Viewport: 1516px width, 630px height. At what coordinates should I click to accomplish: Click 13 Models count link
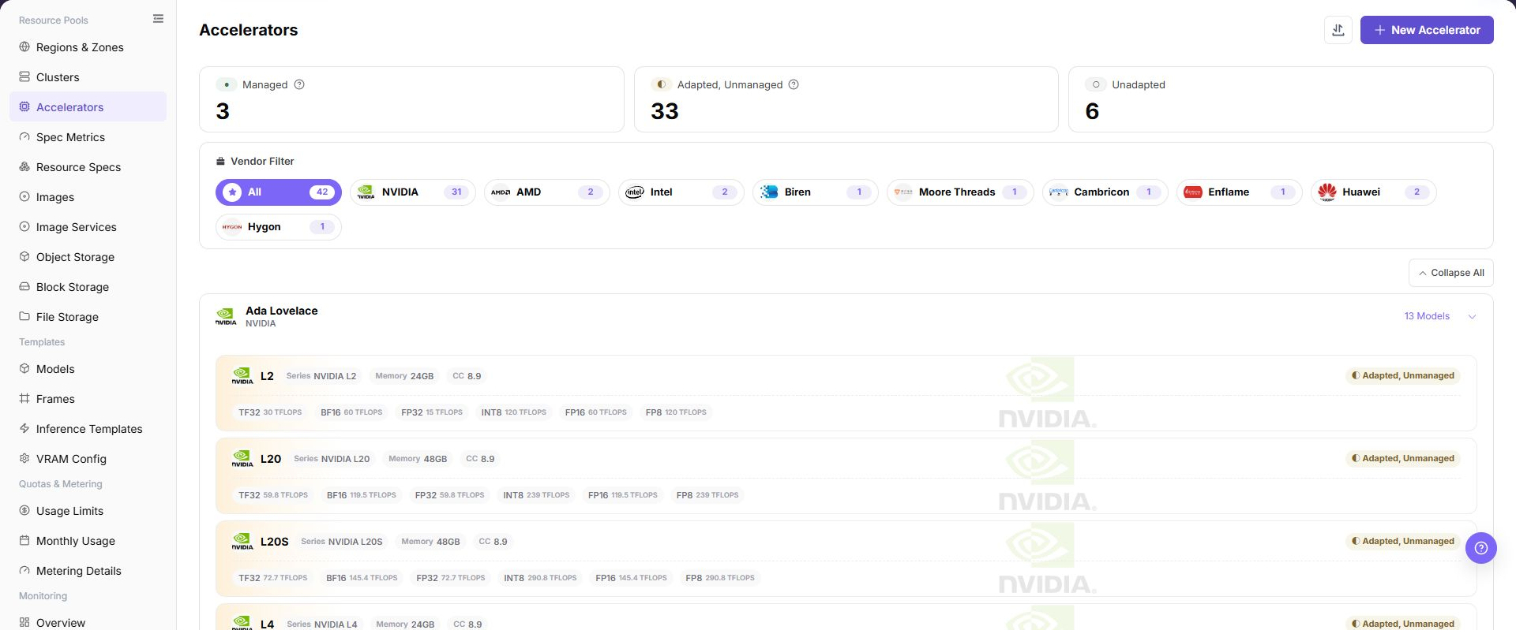pos(1427,316)
